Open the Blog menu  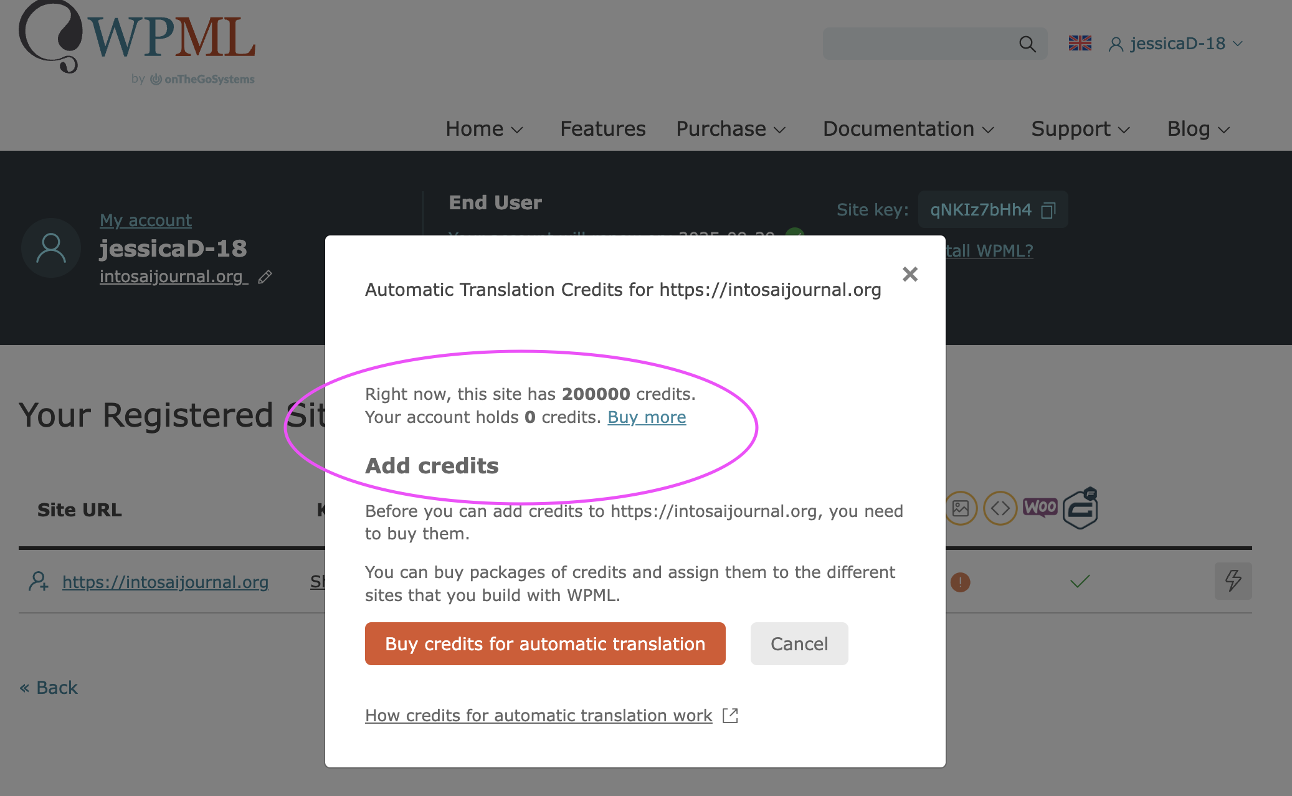1198,129
